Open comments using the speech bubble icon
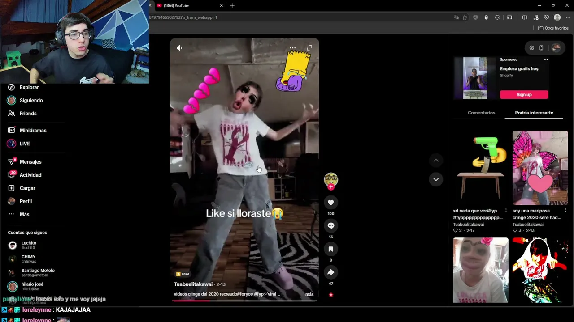Viewport: 574px width, 322px height. [x=331, y=226]
